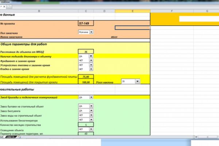Click the insert new sheet icon
This screenshot has height=146, width=219.
point(19,137)
